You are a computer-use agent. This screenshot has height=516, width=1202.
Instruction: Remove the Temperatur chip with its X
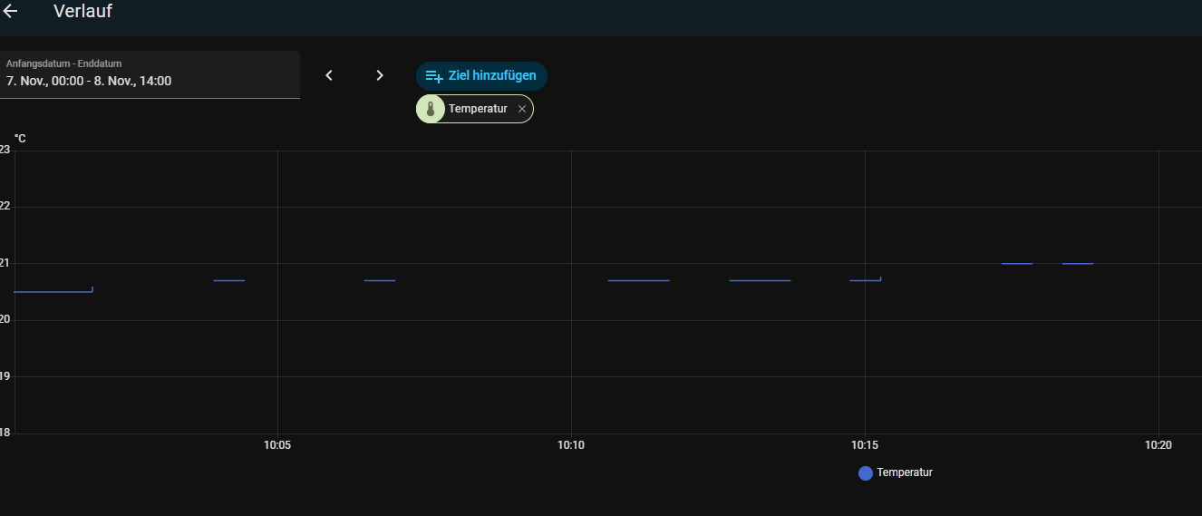(521, 109)
